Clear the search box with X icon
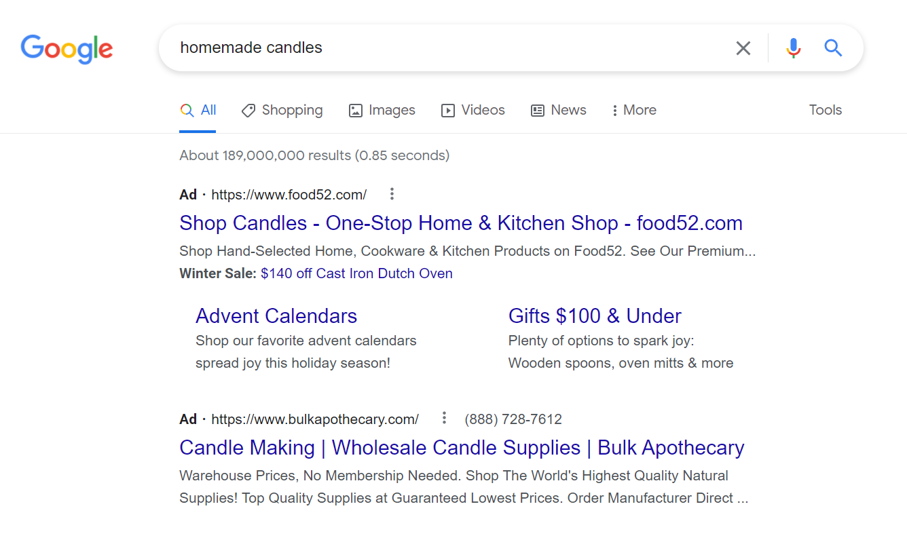Viewport: 907px width, 536px height. point(743,48)
